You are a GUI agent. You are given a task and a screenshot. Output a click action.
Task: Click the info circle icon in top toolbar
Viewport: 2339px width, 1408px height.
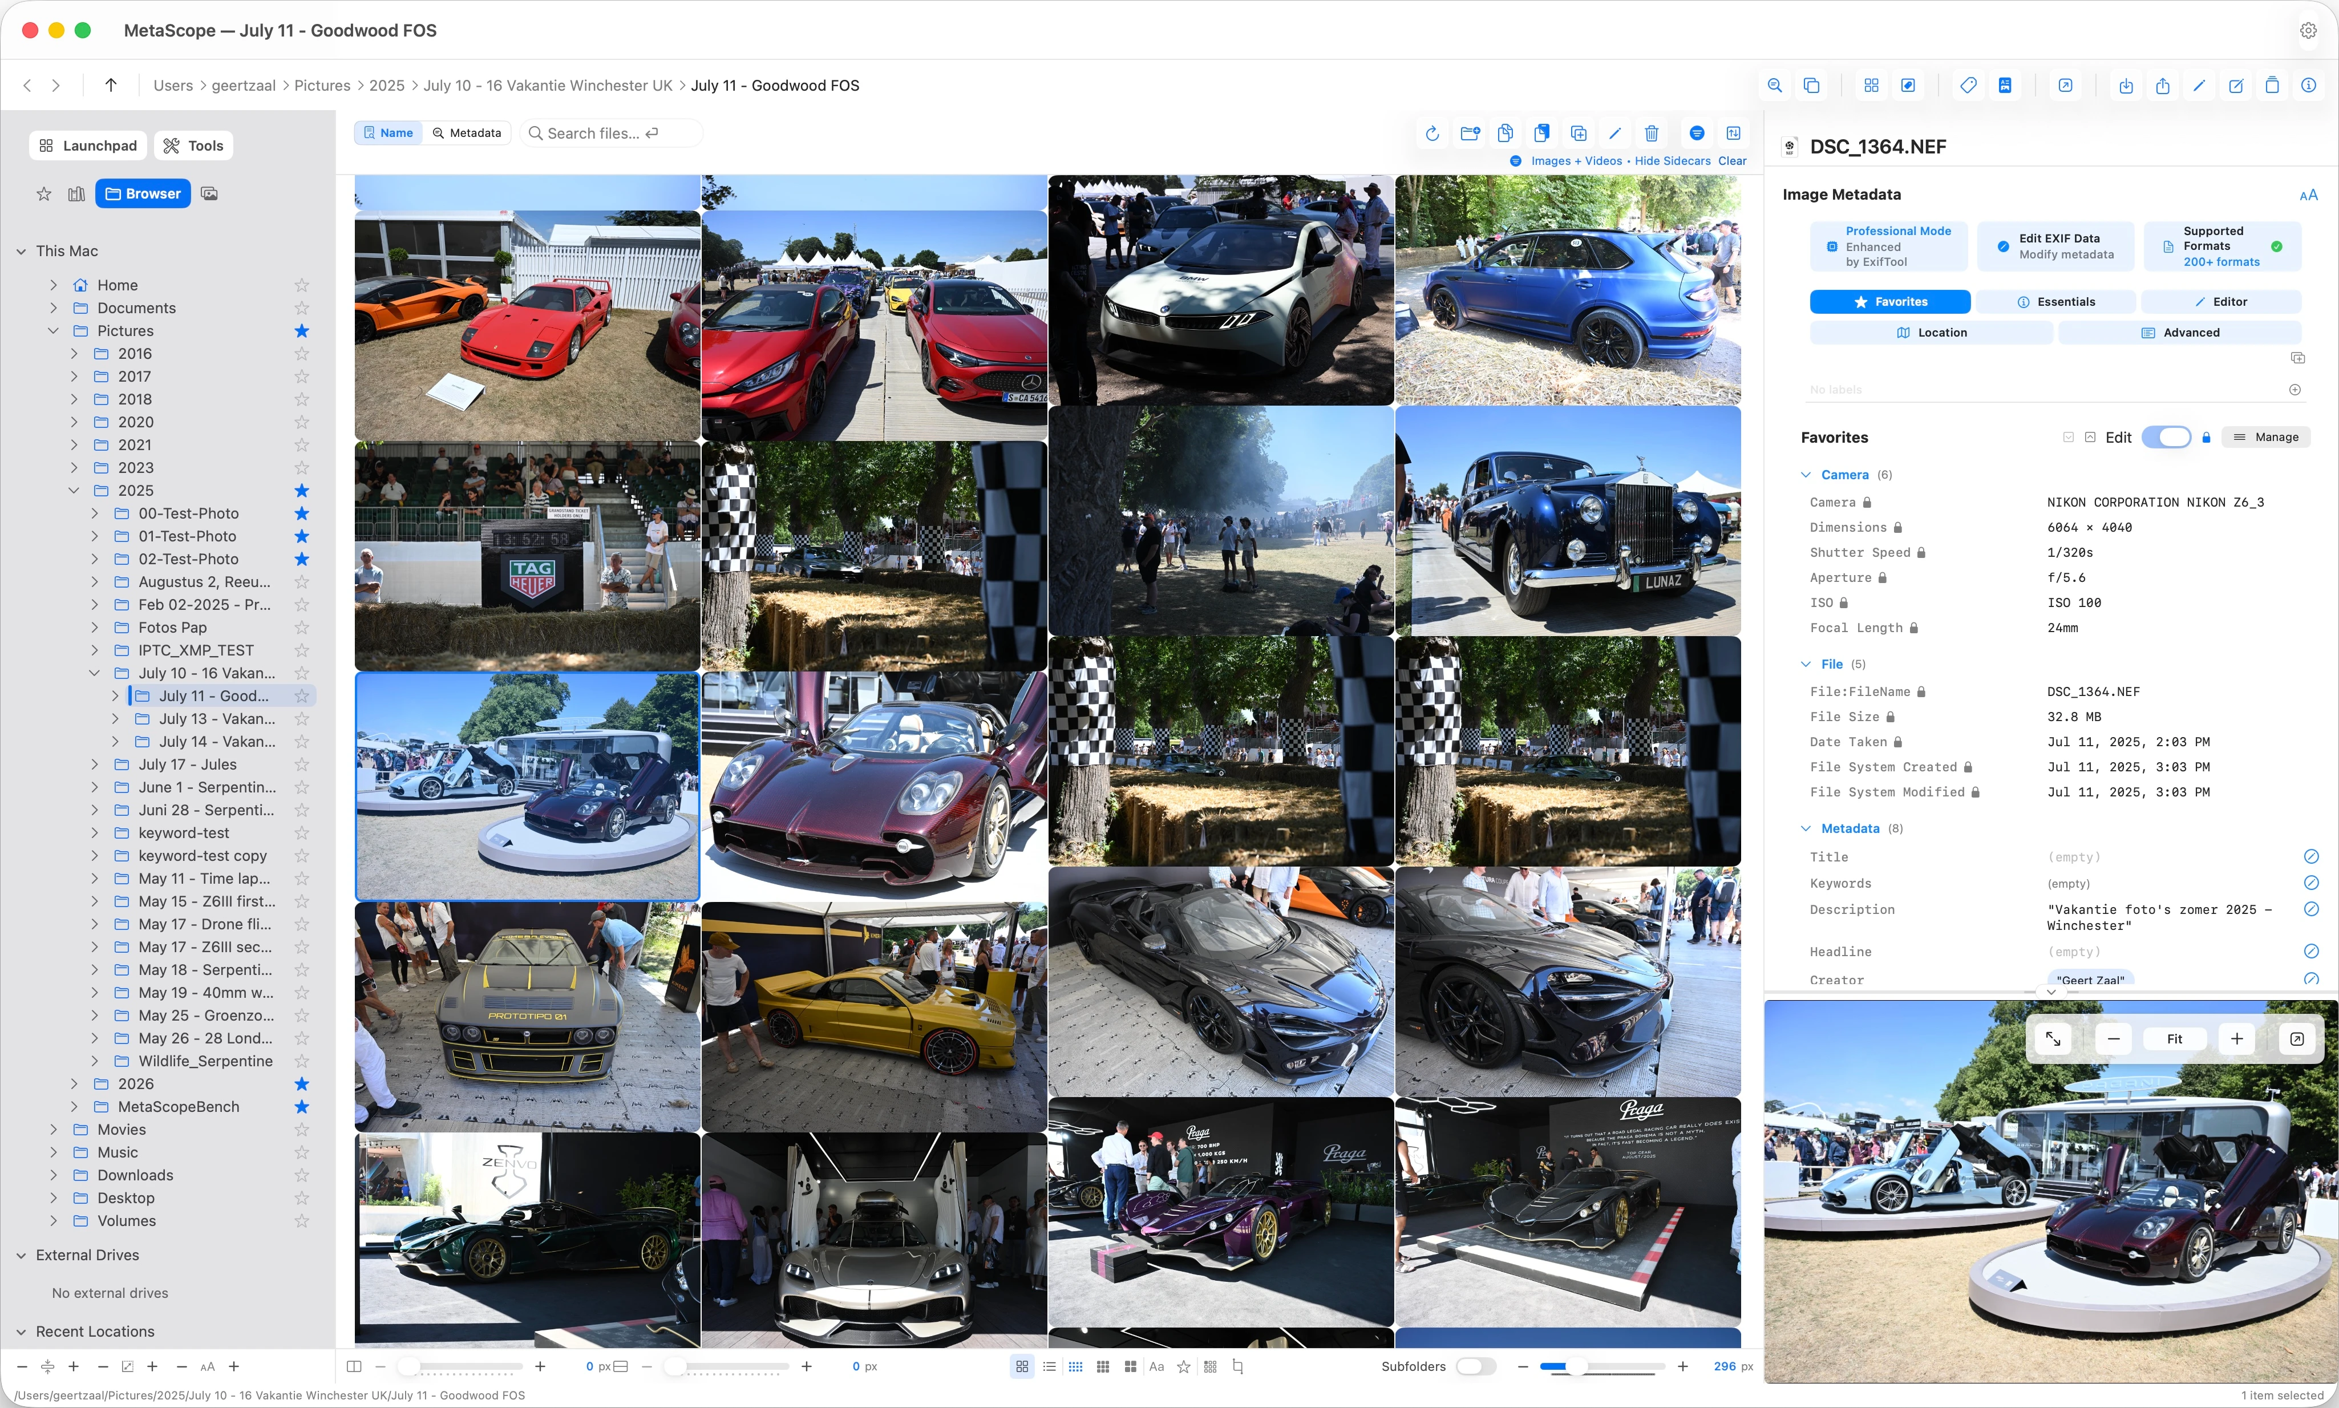[x=2309, y=86]
